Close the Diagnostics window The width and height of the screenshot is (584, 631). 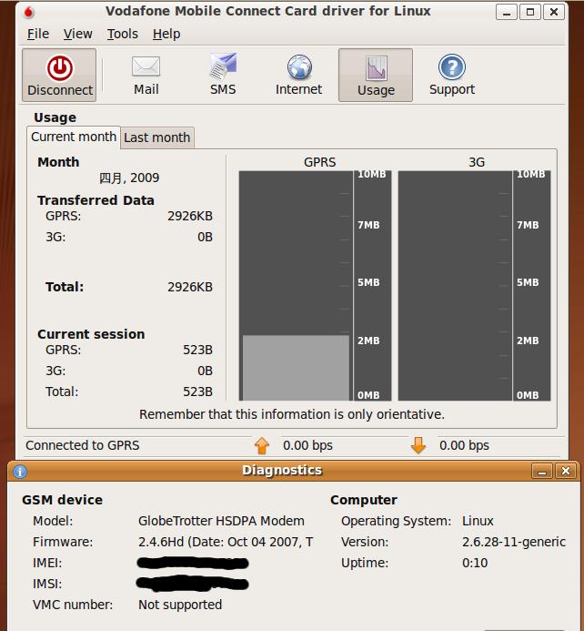[566, 471]
